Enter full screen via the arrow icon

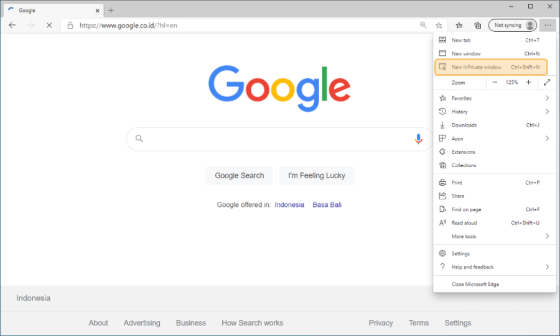(x=547, y=83)
